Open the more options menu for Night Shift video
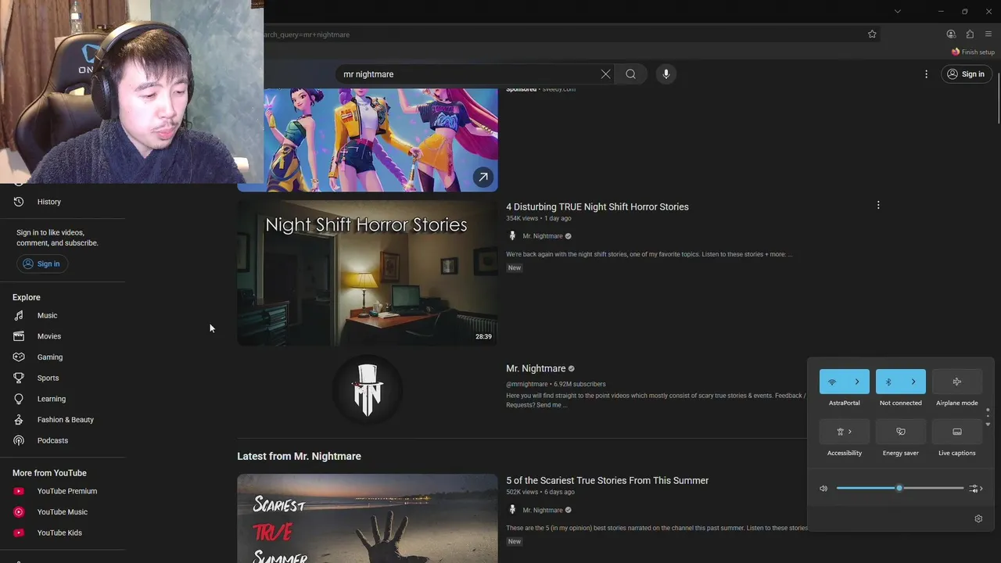 (878, 205)
